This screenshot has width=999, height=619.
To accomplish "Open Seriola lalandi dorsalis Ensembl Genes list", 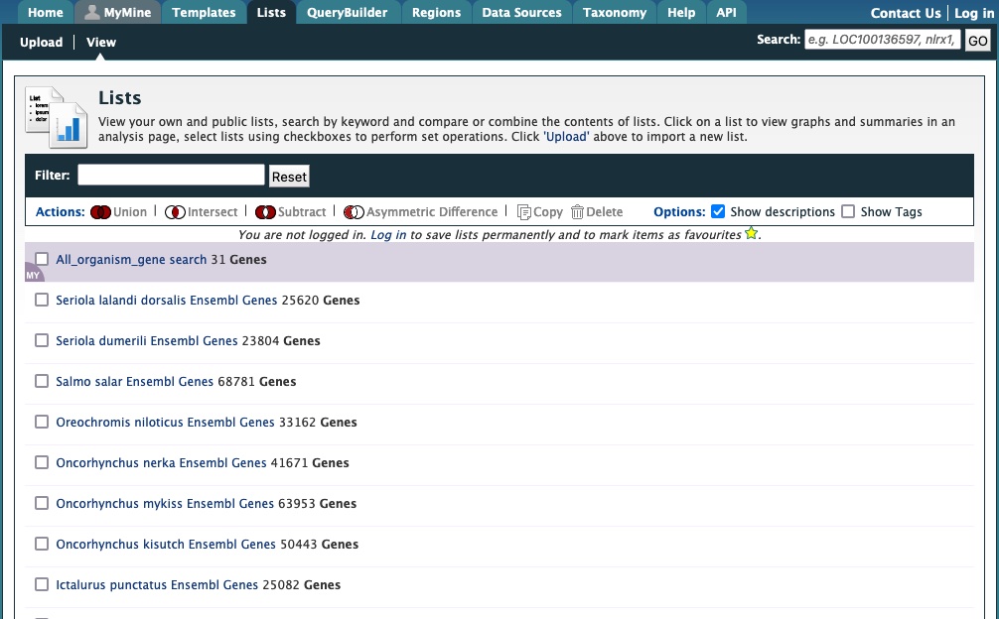I will coord(166,301).
